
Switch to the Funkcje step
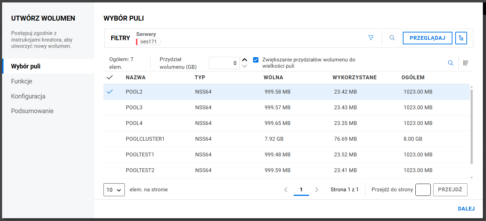click(x=22, y=81)
